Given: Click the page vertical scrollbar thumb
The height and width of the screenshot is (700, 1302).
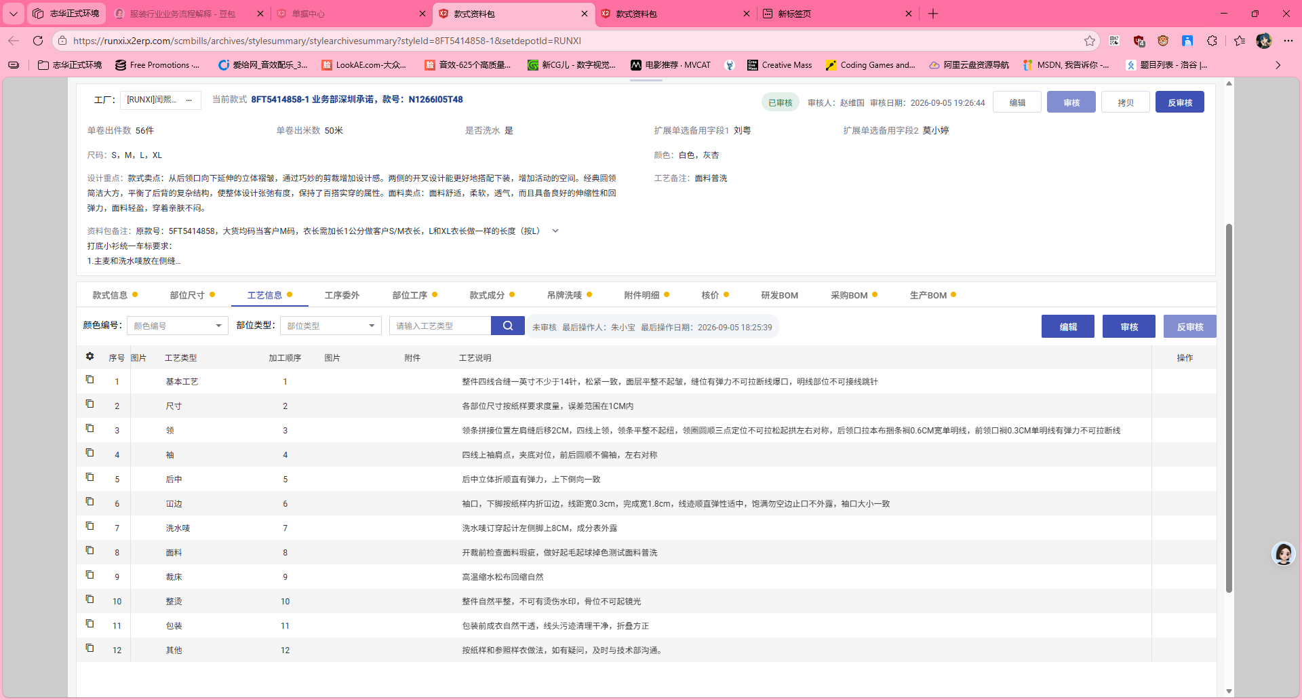Looking at the screenshot, I should pyautogui.click(x=1229, y=408).
